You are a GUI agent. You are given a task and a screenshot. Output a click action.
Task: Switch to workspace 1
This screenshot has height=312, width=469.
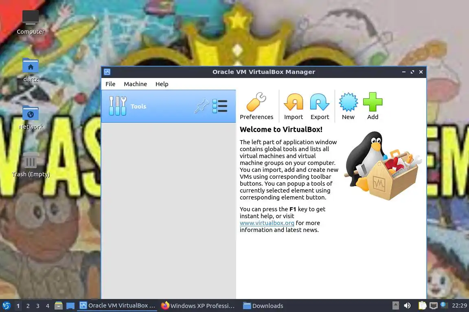click(x=18, y=306)
